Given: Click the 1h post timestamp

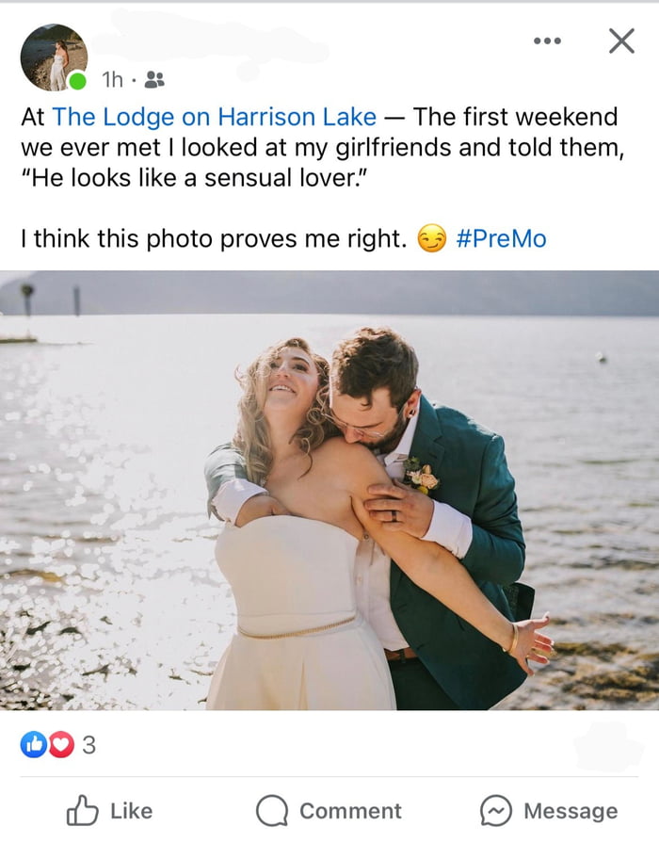Looking at the screenshot, I should 113,81.
